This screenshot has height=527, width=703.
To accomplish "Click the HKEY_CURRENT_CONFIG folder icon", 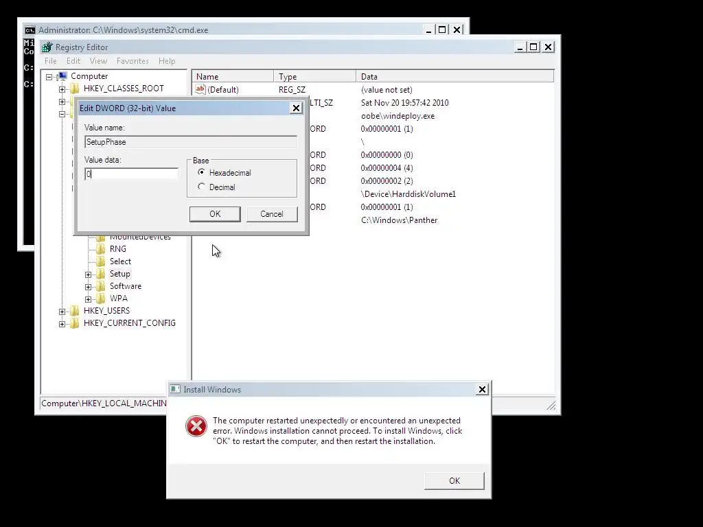I will pos(74,323).
